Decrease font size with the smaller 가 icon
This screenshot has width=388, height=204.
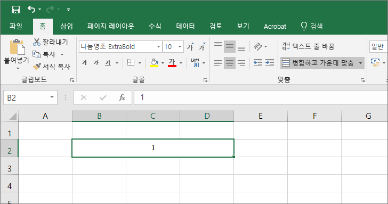(x=202, y=46)
